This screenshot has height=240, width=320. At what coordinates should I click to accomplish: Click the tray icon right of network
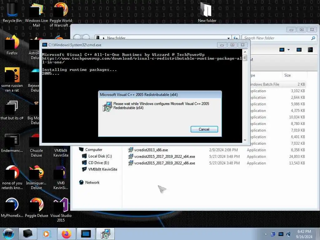pos(288,234)
